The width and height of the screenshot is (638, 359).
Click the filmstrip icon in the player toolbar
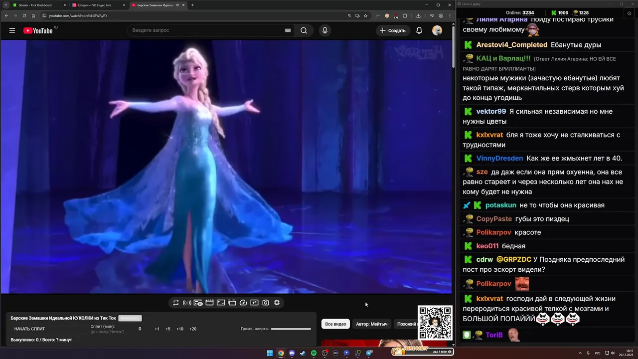pyautogui.click(x=232, y=303)
